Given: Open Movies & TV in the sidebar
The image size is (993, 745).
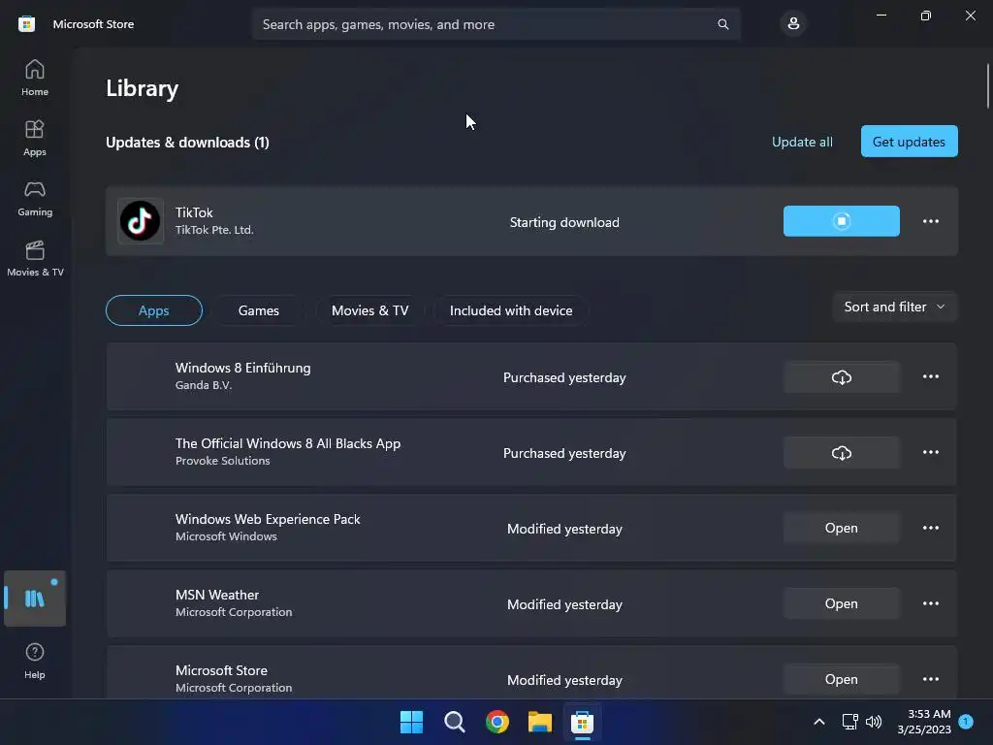Looking at the screenshot, I should coord(35,258).
